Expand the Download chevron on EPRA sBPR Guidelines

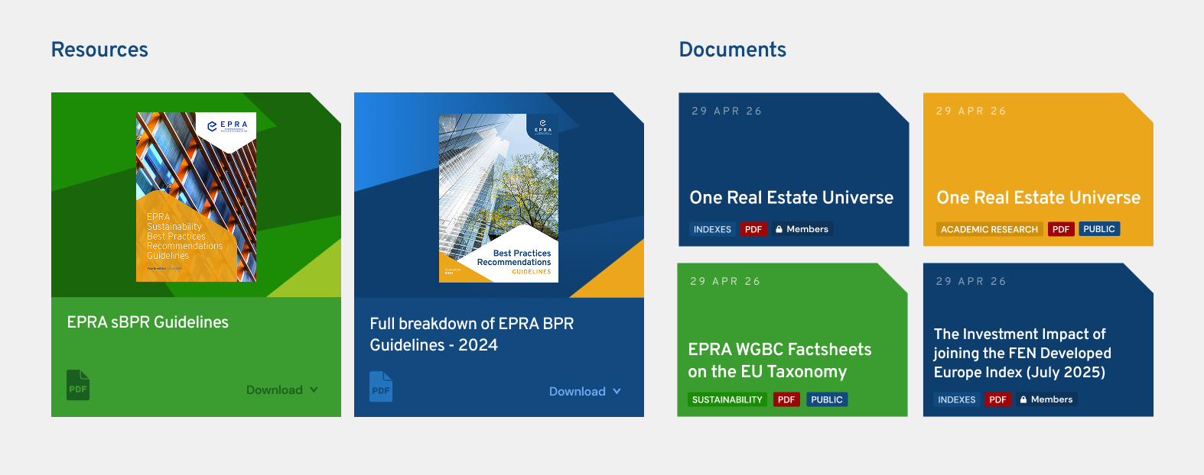click(314, 389)
